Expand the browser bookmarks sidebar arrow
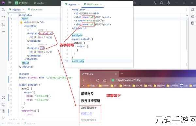Image resolution: width=196 pixels, height=126 pixels. click(x=83, y=86)
